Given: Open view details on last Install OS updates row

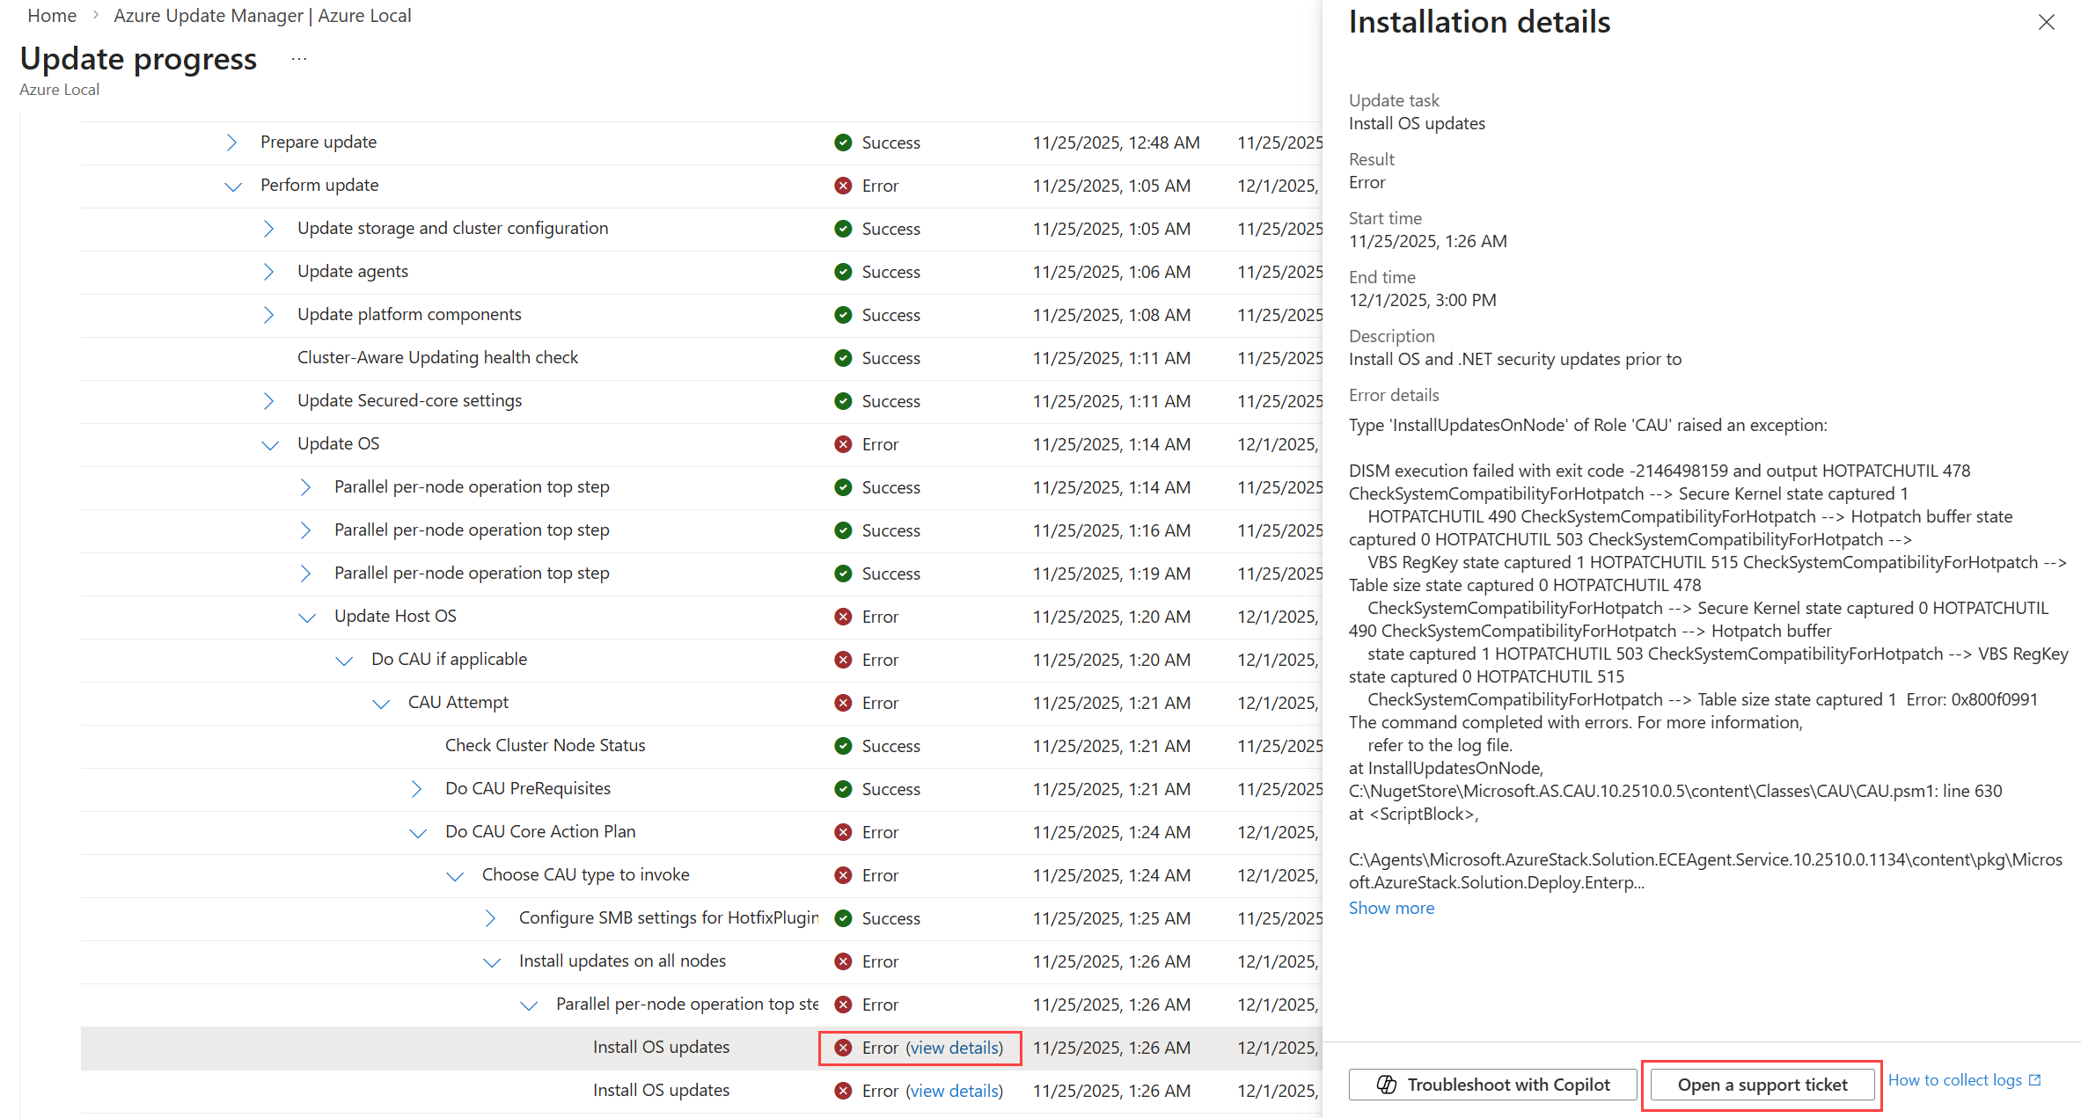Looking at the screenshot, I should 954,1091.
